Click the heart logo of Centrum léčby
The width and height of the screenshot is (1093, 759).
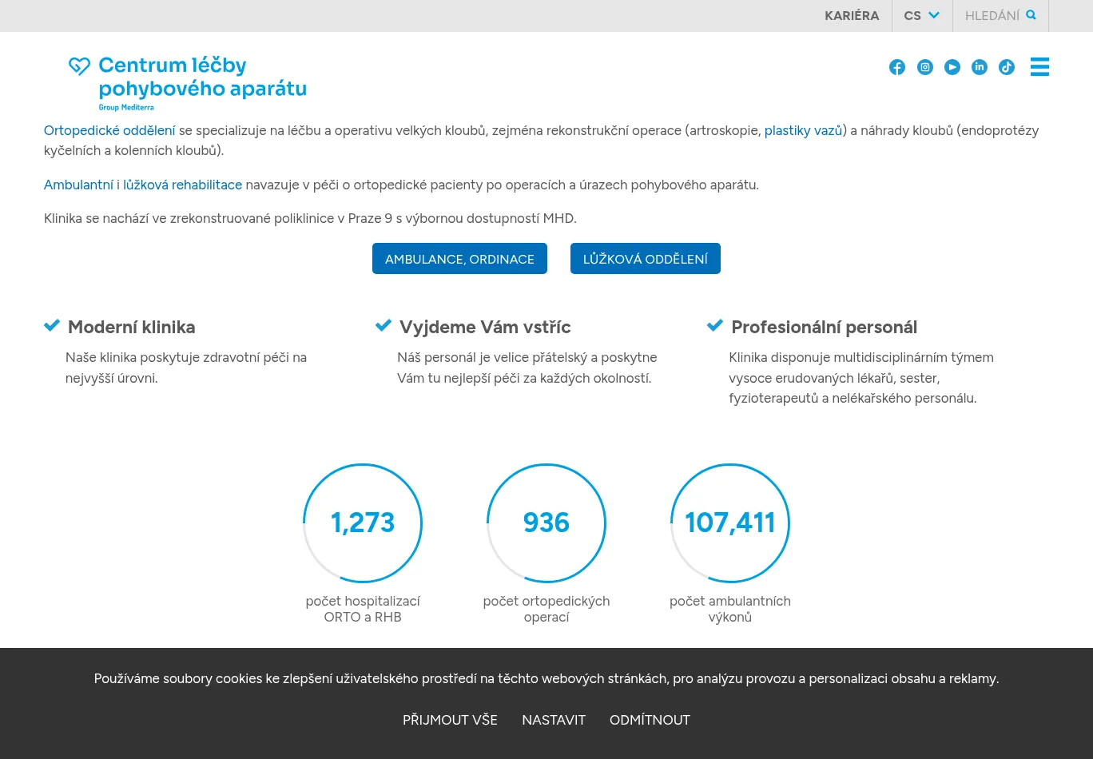point(79,66)
